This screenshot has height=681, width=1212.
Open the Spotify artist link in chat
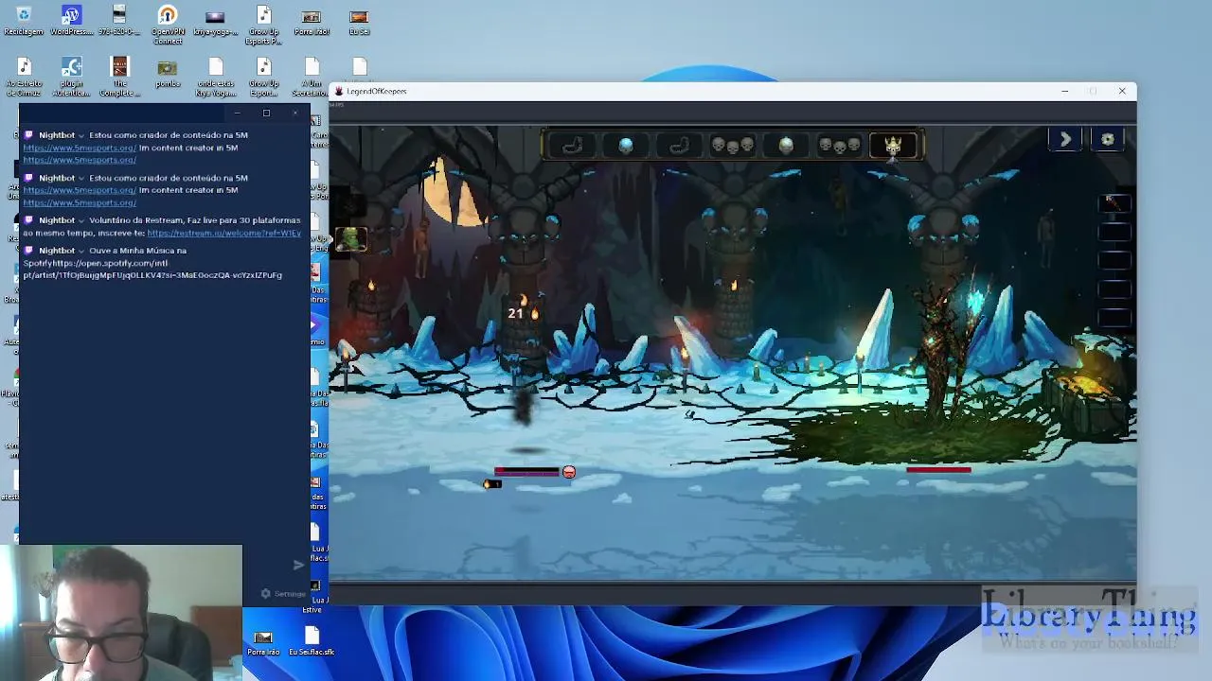[152, 269]
